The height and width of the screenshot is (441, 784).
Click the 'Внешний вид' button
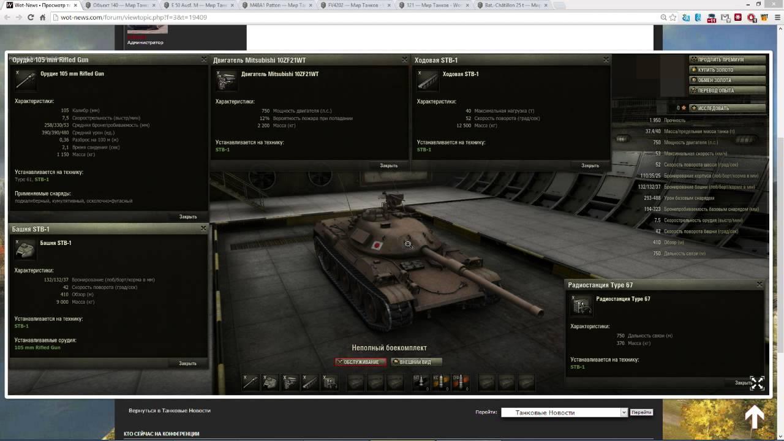[415, 362]
